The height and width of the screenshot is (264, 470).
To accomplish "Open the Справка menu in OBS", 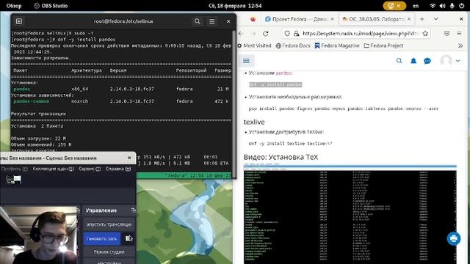I will 118,169.
